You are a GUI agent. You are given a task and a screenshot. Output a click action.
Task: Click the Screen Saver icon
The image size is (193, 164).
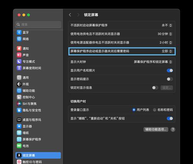coord(19,139)
